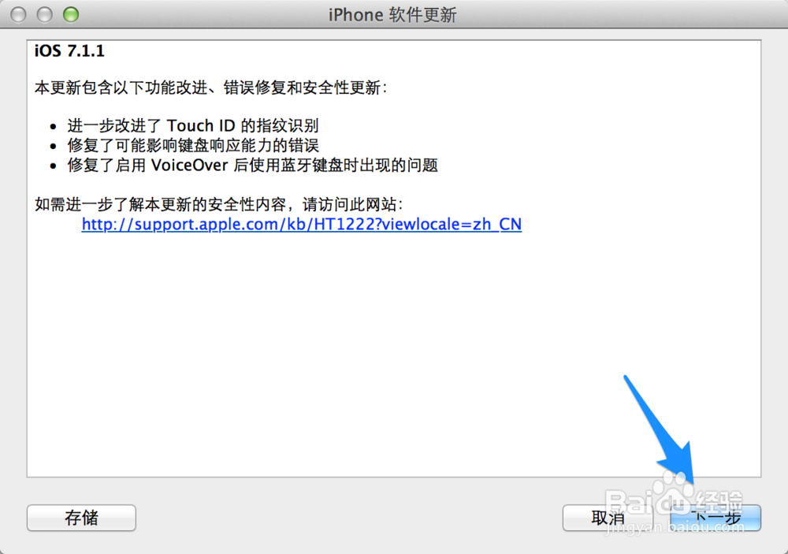Click the VoiceOver 蓝牙键盘 bullet line

pyautogui.click(x=253, y=165)
